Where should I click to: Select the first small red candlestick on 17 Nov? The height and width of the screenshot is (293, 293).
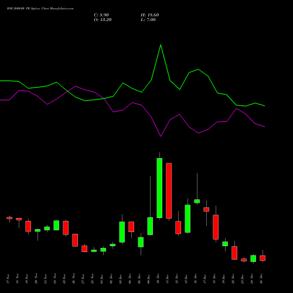tap(9, 218)
